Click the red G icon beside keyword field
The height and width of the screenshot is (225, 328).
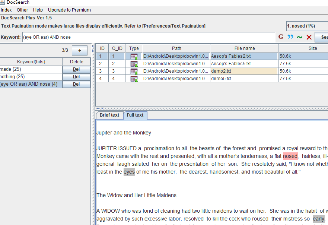coord(281,37)
